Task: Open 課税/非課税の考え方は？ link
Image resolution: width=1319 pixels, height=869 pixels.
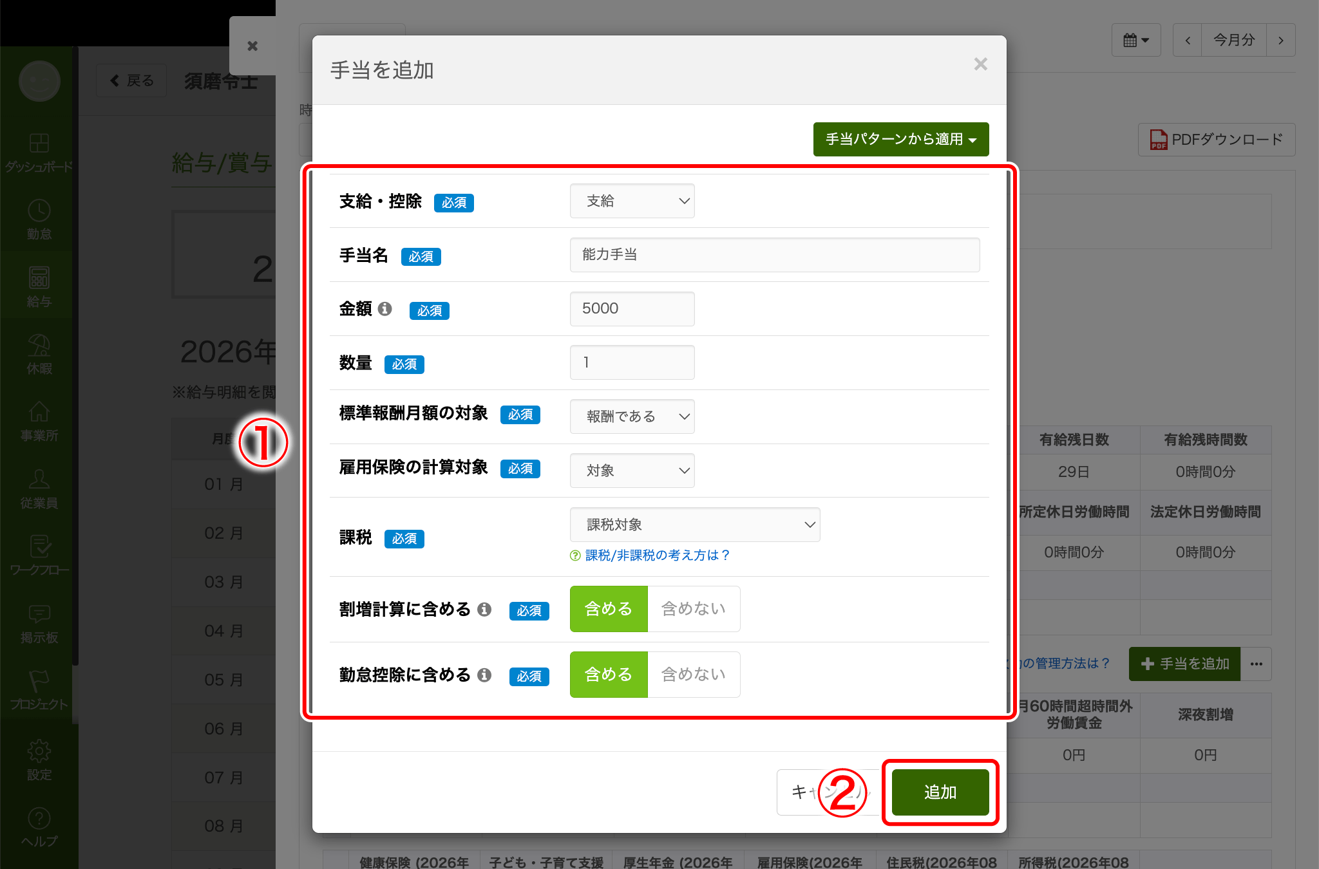Action: pos(657,556)
